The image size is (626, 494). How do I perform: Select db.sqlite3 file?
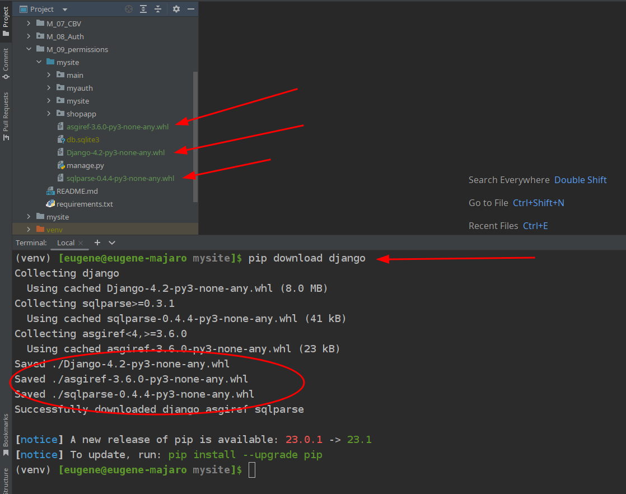pyautogui.click(x=105, y=139)
